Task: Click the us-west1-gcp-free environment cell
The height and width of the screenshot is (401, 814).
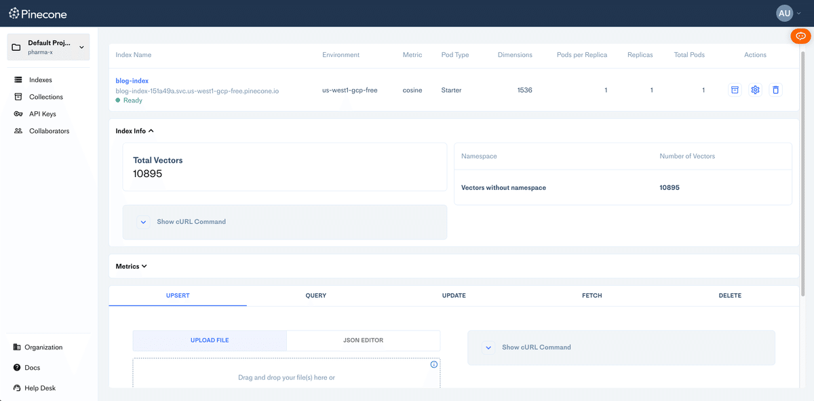Action: coord(350,90)
